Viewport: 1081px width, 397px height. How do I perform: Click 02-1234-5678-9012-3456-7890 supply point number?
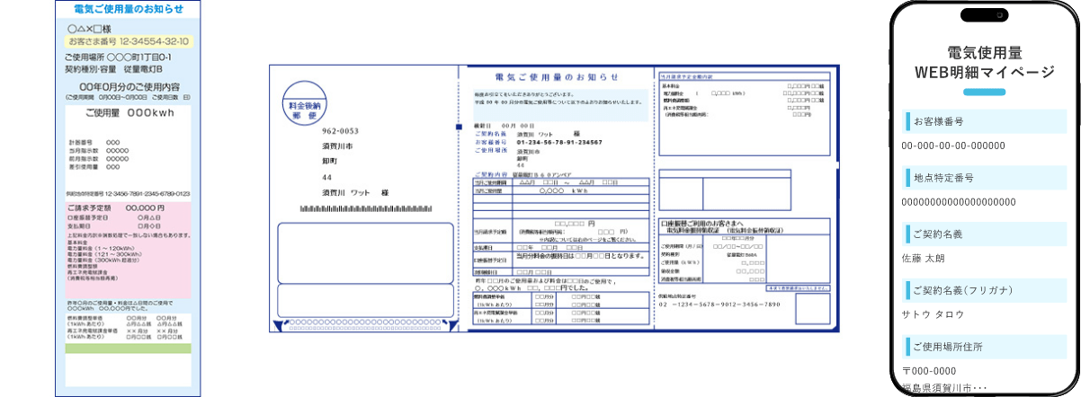click(720, 304)
